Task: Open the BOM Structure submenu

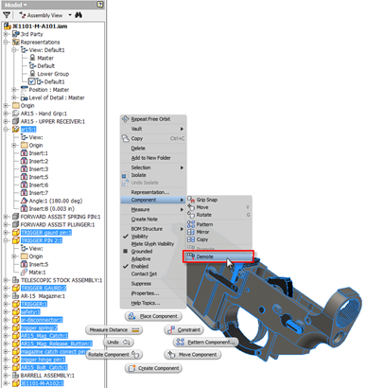Action: pos(153,229)
